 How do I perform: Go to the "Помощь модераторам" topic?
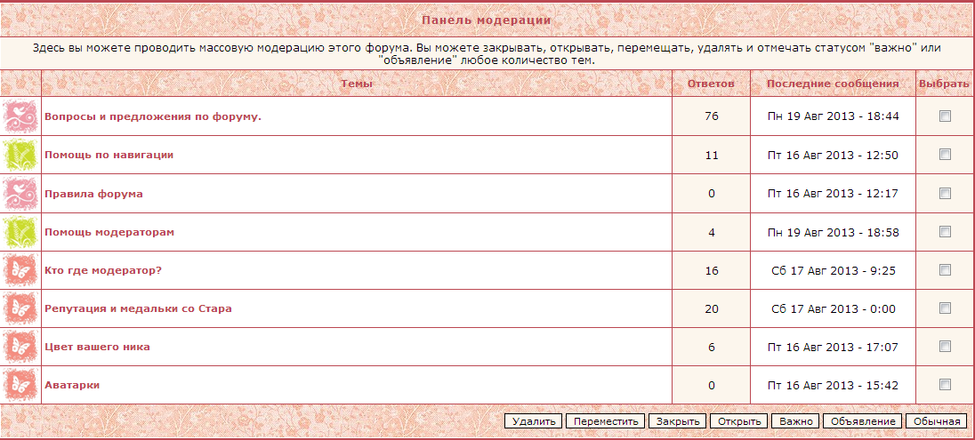tap(109, 232)
